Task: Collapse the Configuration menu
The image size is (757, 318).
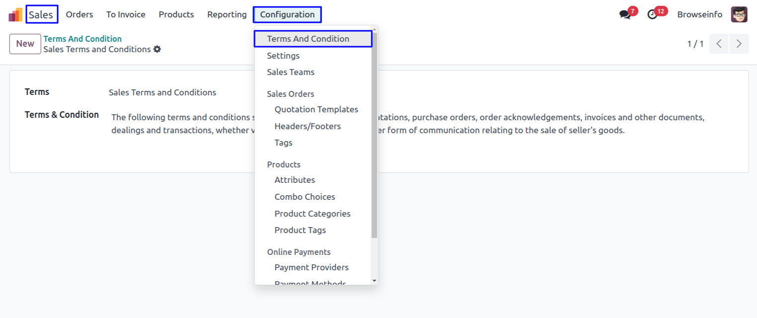Action: pos(287,14)
